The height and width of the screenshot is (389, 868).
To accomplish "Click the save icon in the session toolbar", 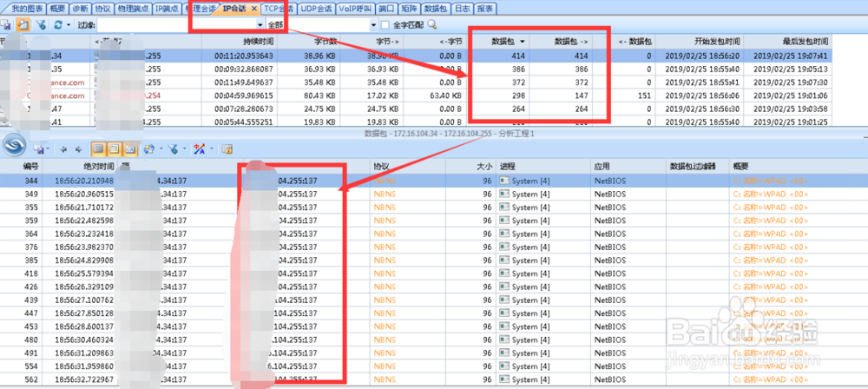I will [5, 25].
